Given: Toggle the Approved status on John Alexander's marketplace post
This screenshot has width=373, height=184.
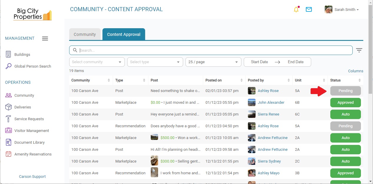Looking at the screenshot, I should click(x=345, y=102).
